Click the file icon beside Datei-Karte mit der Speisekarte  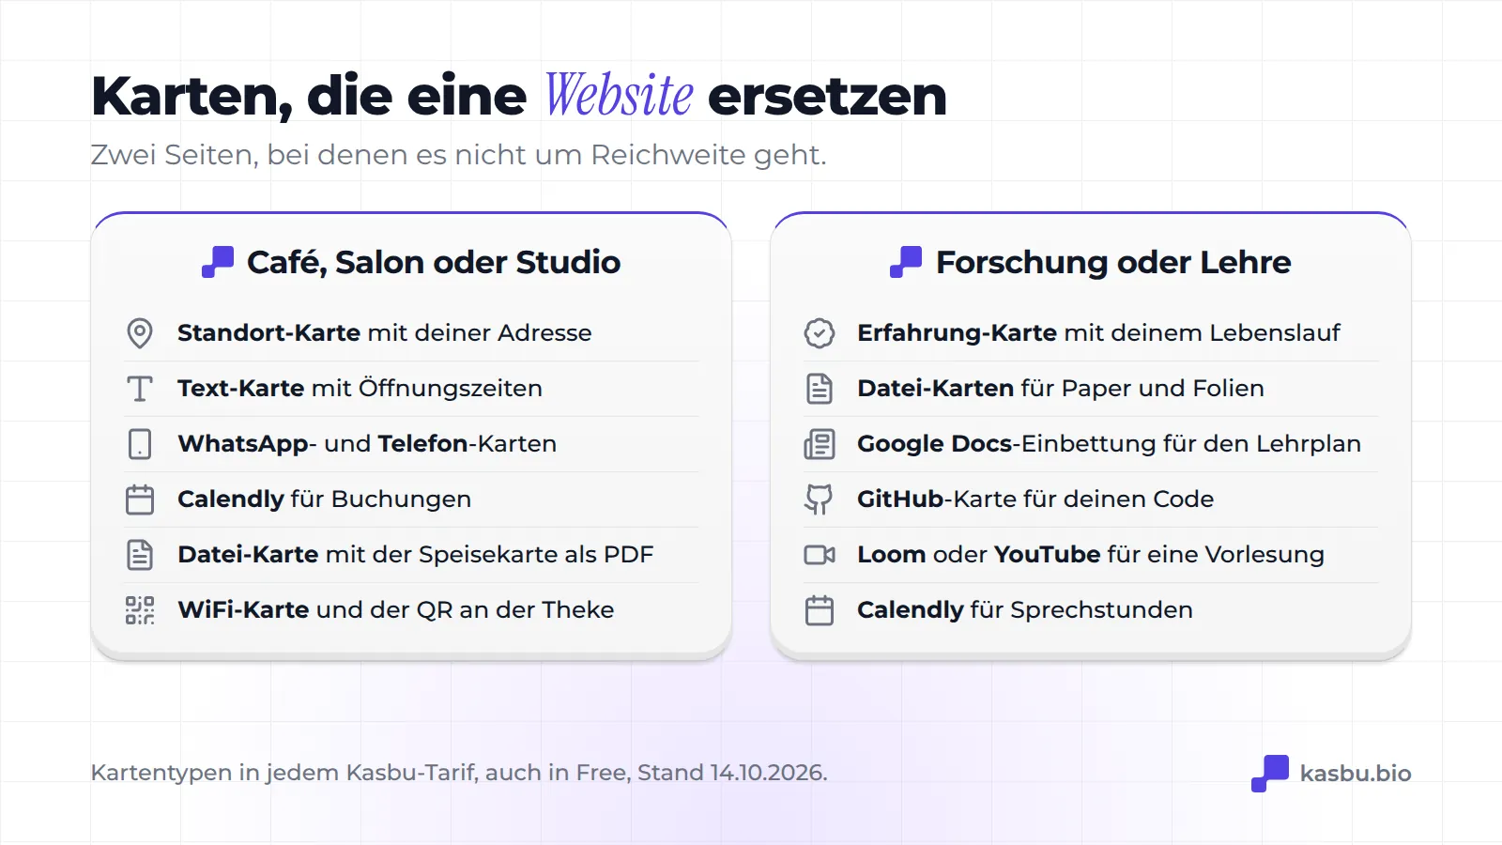pos(140,555)
